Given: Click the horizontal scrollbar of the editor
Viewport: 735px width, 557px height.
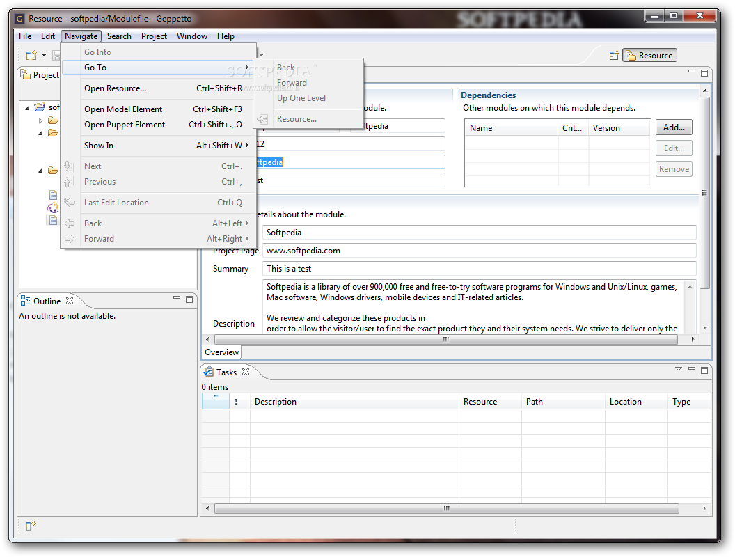Looking at the screenshot, I should pos(445,339).
